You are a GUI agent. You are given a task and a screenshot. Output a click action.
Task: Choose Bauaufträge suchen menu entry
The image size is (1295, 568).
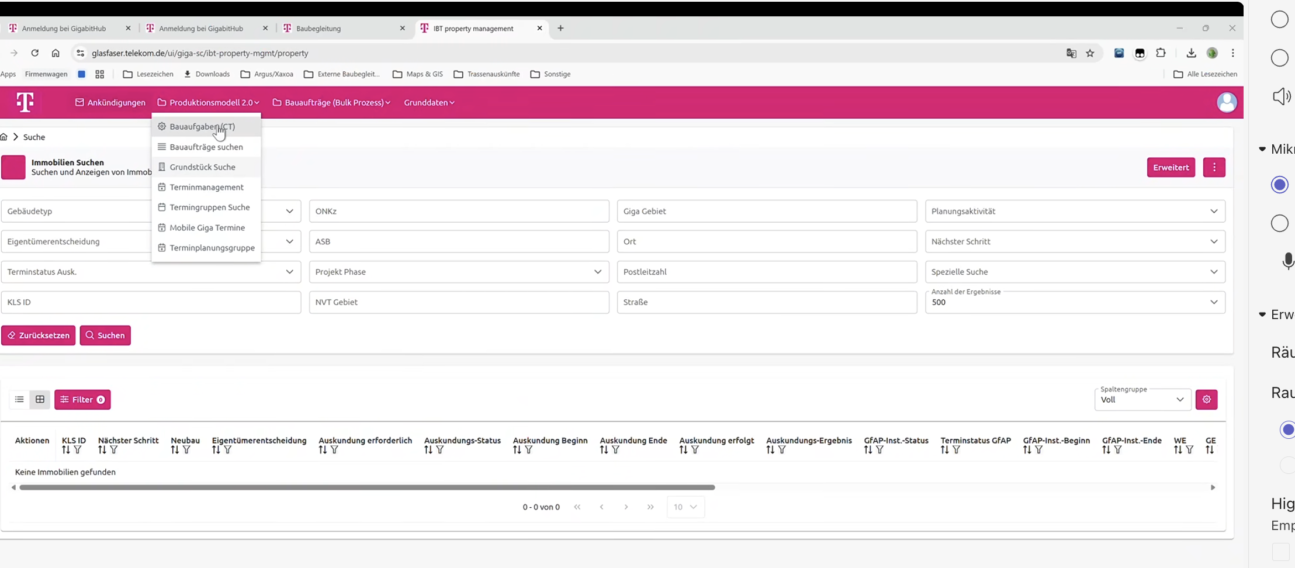coord(206,147)
